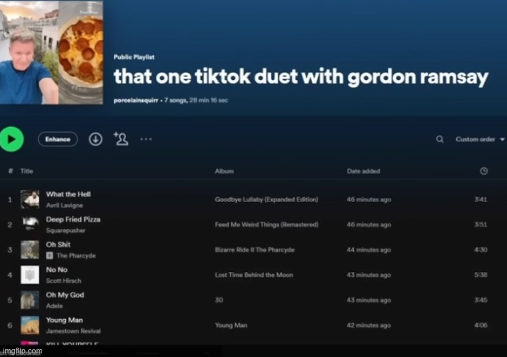This screenshot has height=357, width=507.
Task: Toggle the Enhance button
Action: tap(58, 139)
